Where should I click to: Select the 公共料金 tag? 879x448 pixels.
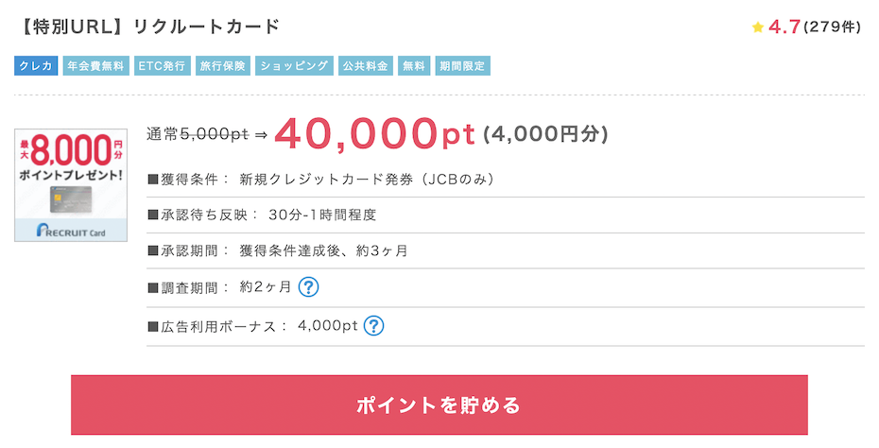366,65
